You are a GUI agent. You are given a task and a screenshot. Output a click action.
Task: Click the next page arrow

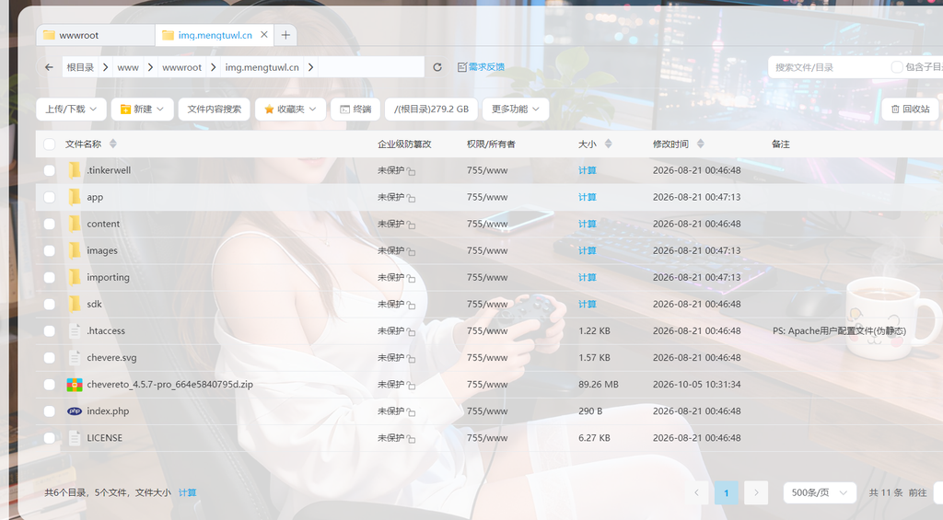coord(756,493)
